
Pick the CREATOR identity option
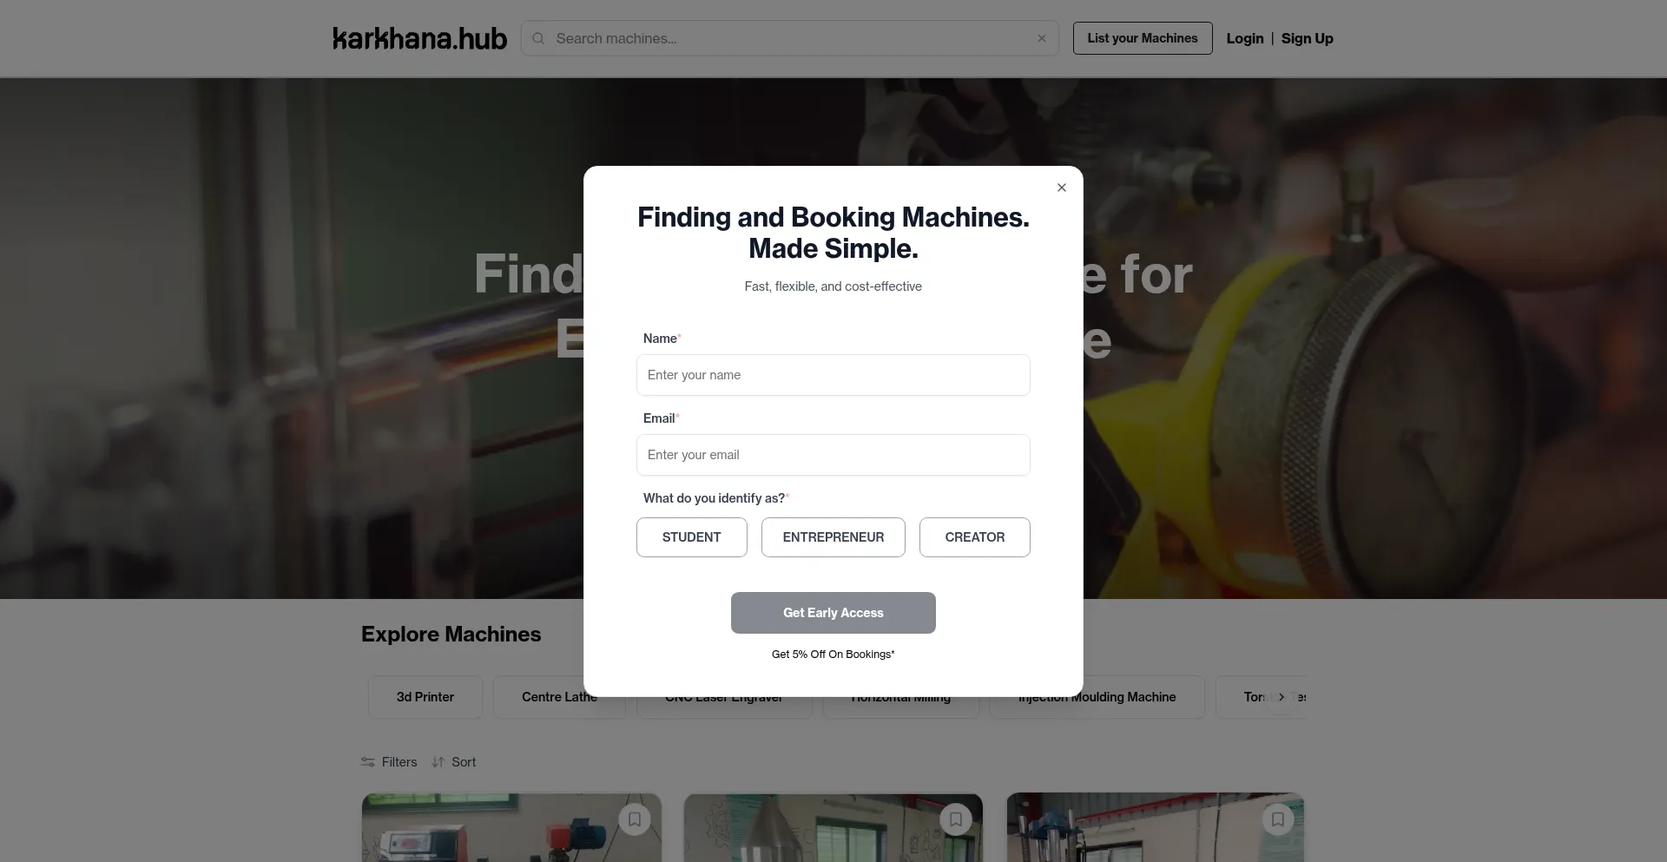click(x=975, y=537)
